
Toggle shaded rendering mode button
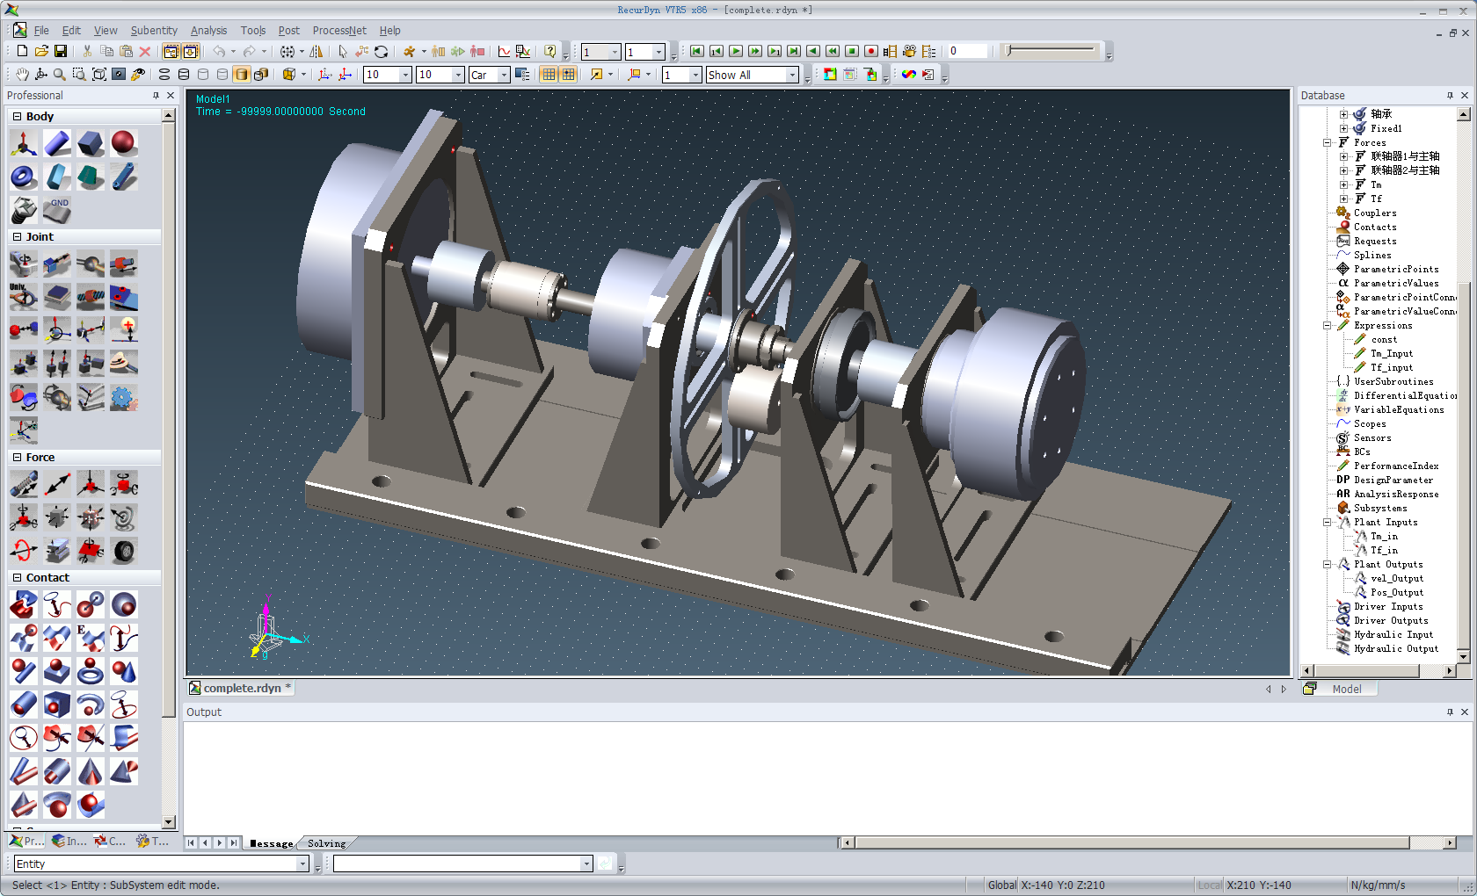[242, 75]
